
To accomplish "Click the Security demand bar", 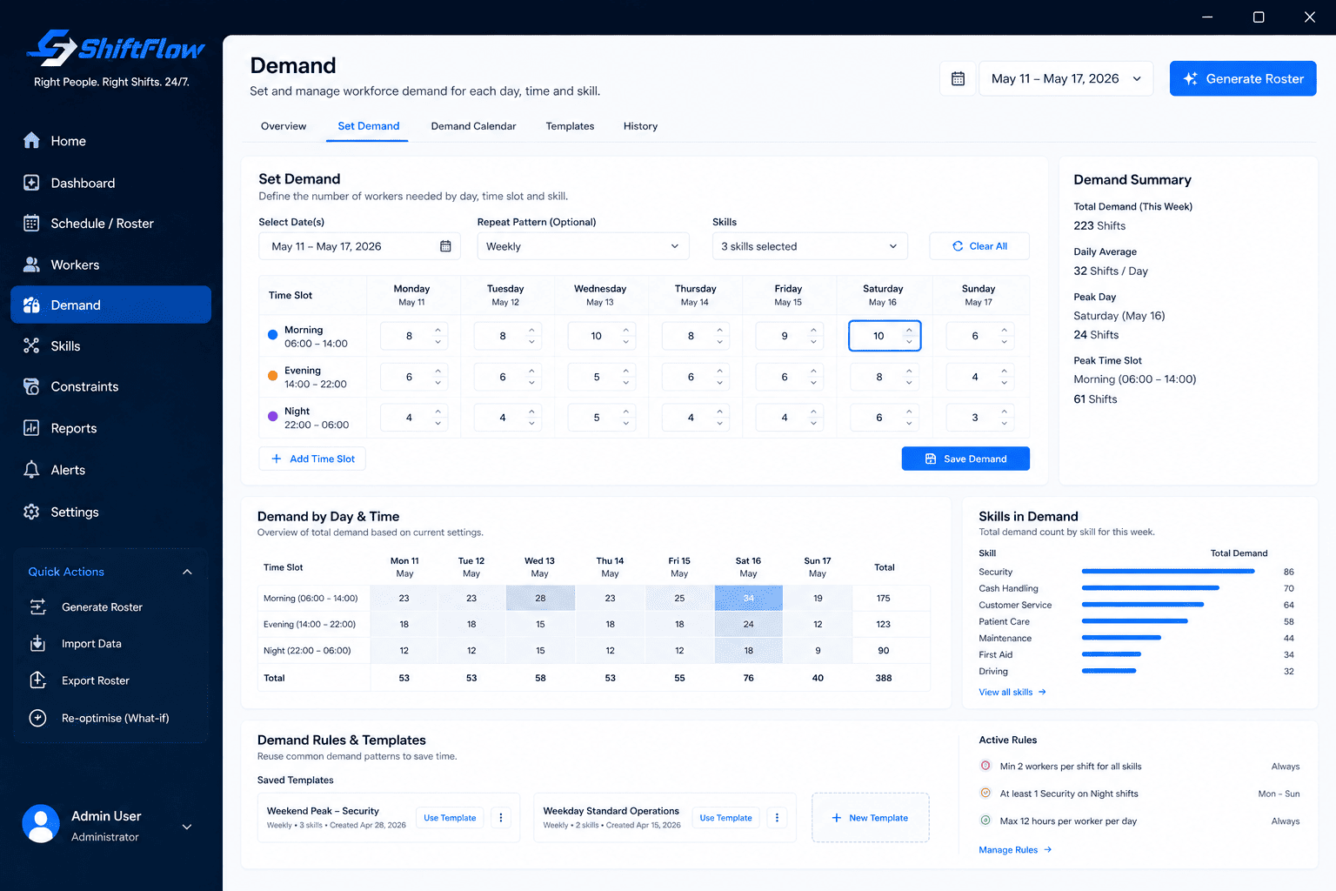I will click(x=1167, y=572).
